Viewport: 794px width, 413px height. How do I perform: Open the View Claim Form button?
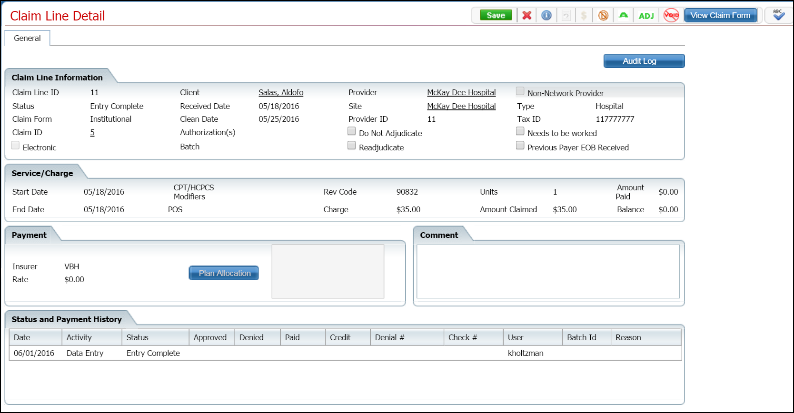(720, 15)
